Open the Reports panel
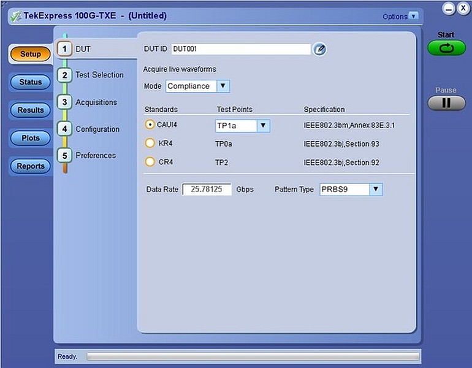Image resolution: width=472 pixels, height=368 pixels. coord(31,166)
